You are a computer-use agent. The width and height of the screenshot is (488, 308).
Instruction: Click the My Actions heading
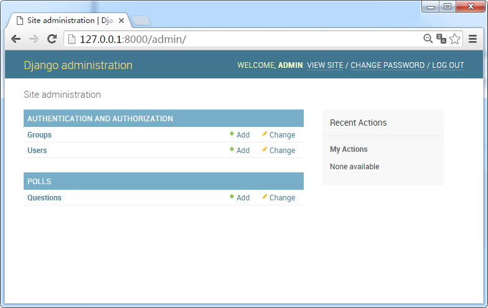click(x=349, y=149)
